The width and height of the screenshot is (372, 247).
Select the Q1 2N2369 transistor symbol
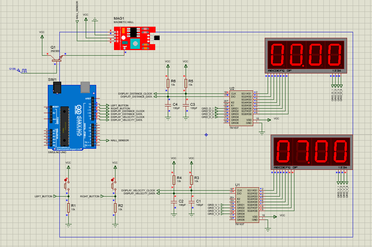click(56, 59)
